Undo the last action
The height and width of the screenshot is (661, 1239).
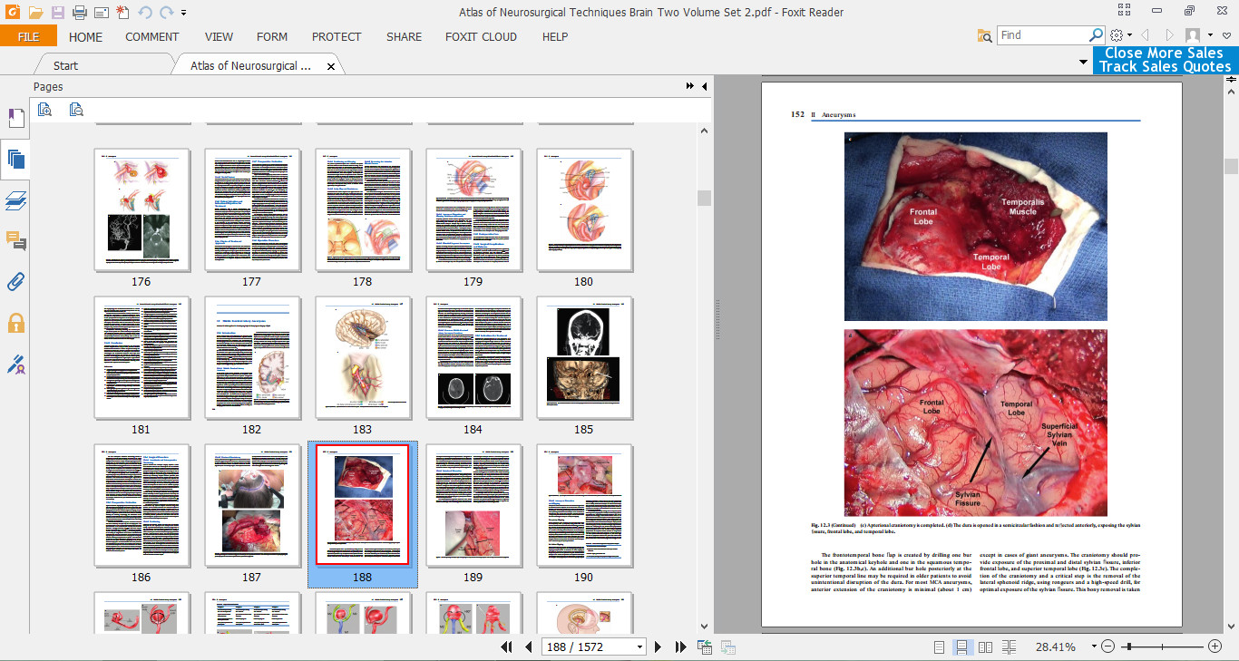(x=144, y=13)
